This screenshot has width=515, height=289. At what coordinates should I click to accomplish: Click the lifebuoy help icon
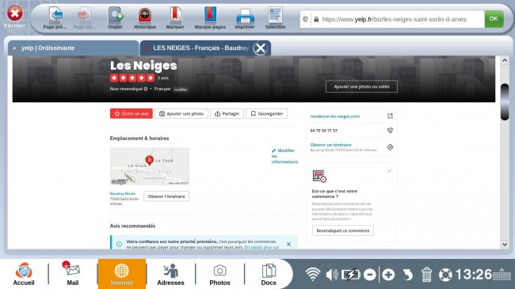[x=445, y=275]
